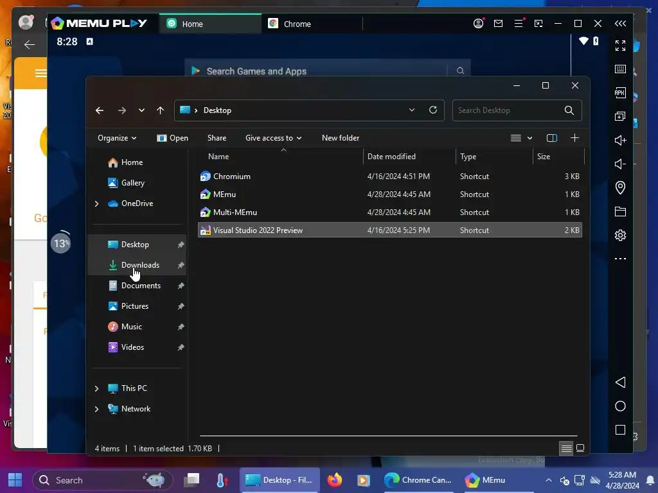Open shared folder icon in MEmu sidebar
Screen dimensions: 658x493
[x=620, y=211]
